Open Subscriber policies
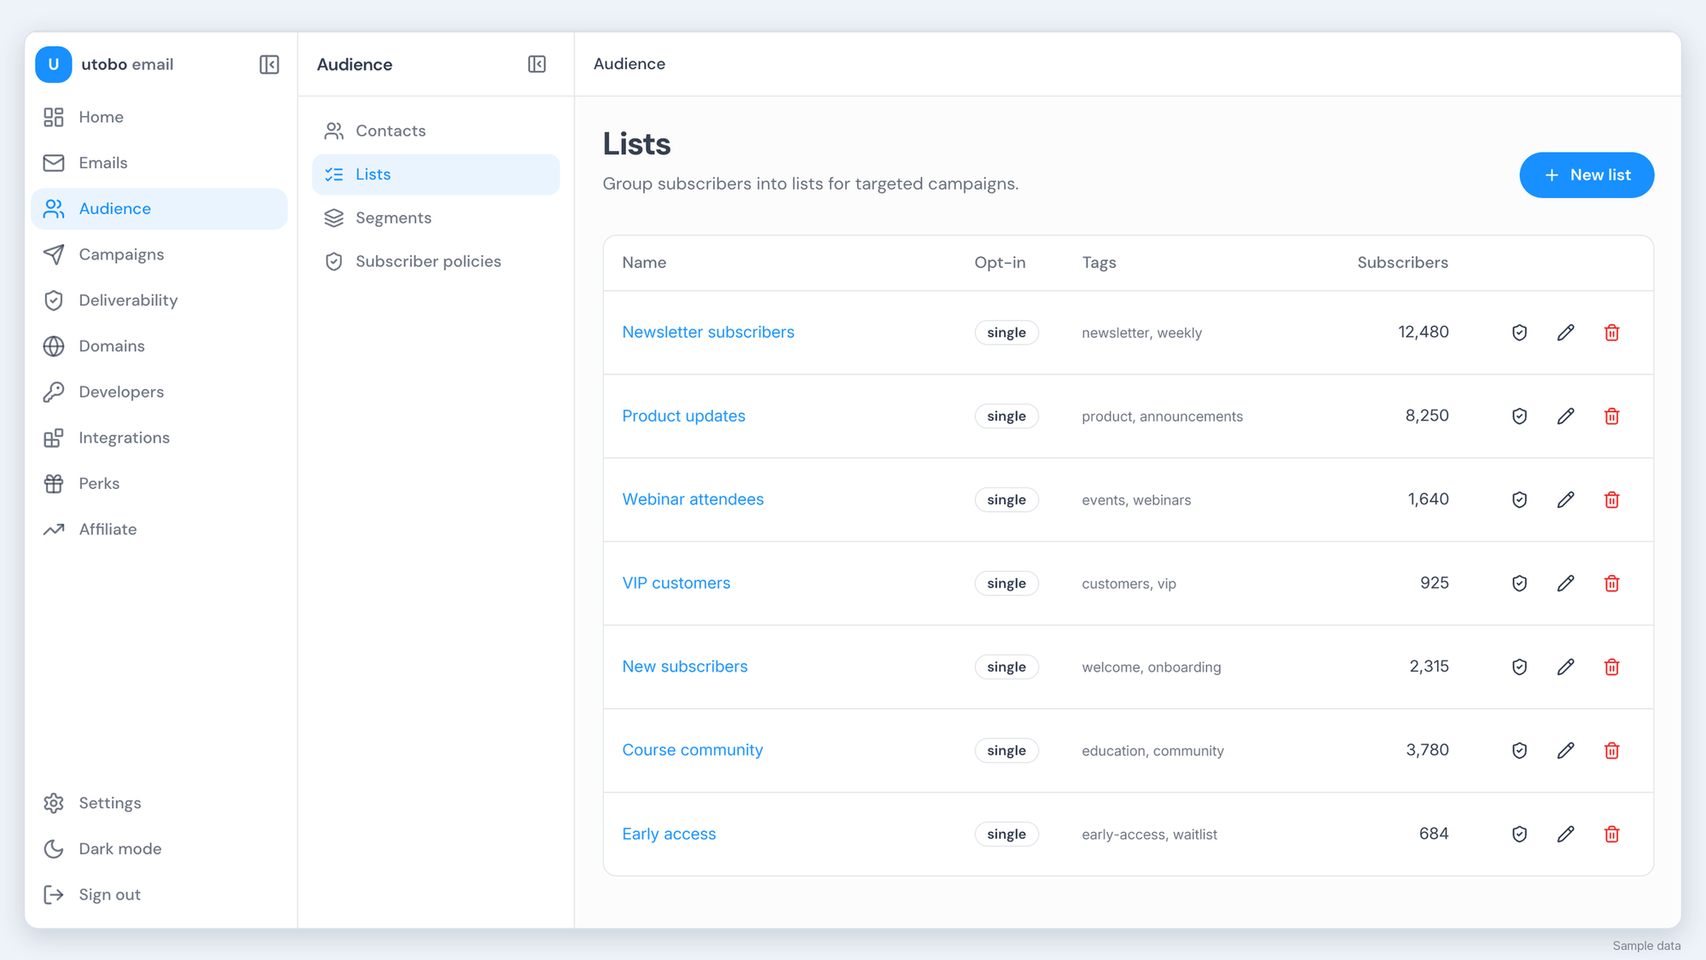Viewport: 1706px width, 960px height. 436,261
